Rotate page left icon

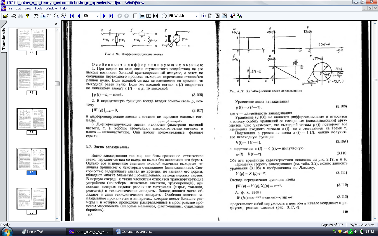(232, 16)
